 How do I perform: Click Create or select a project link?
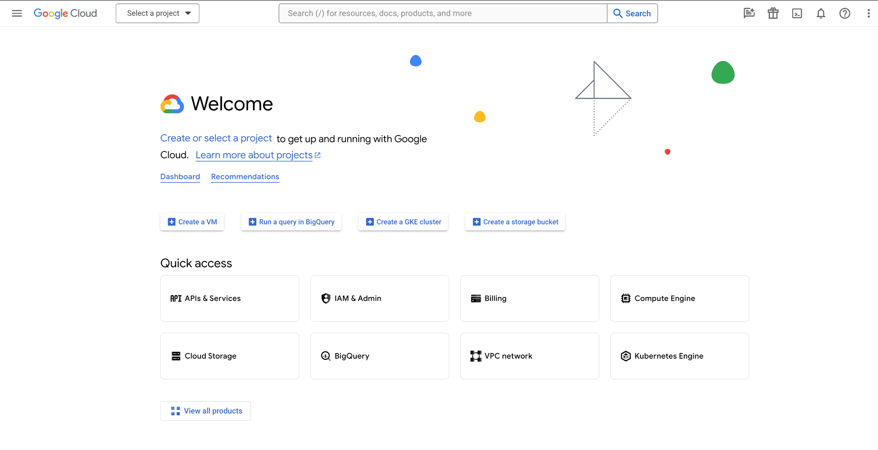coord(216,138)
